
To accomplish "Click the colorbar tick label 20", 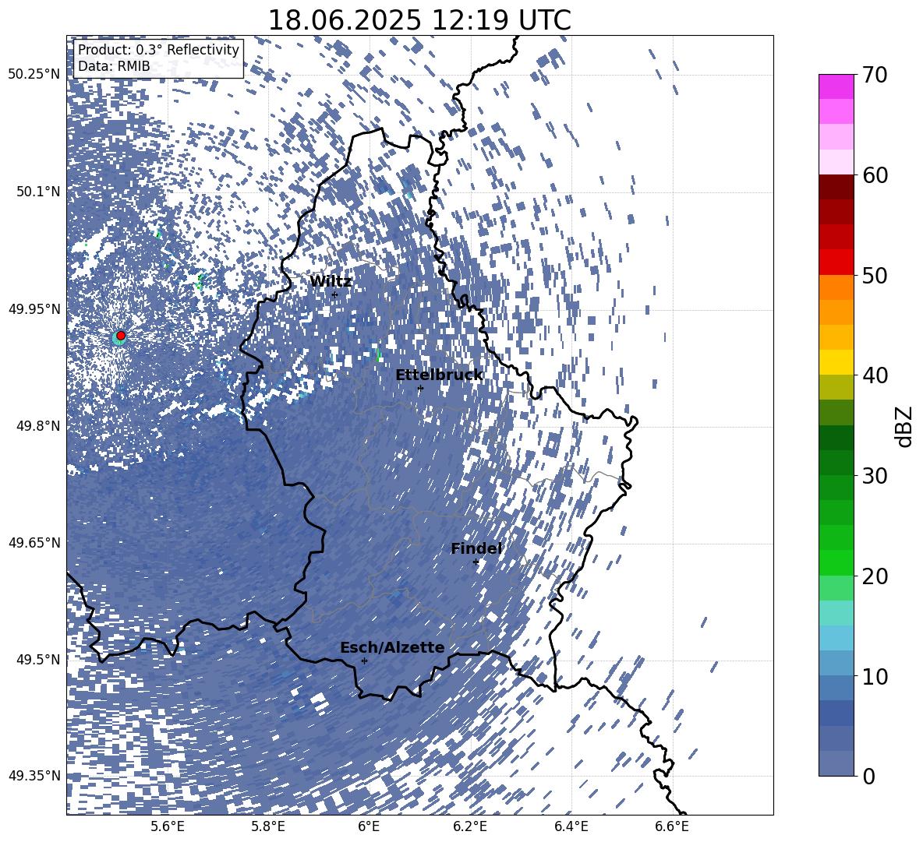I will tap(875, 576).
